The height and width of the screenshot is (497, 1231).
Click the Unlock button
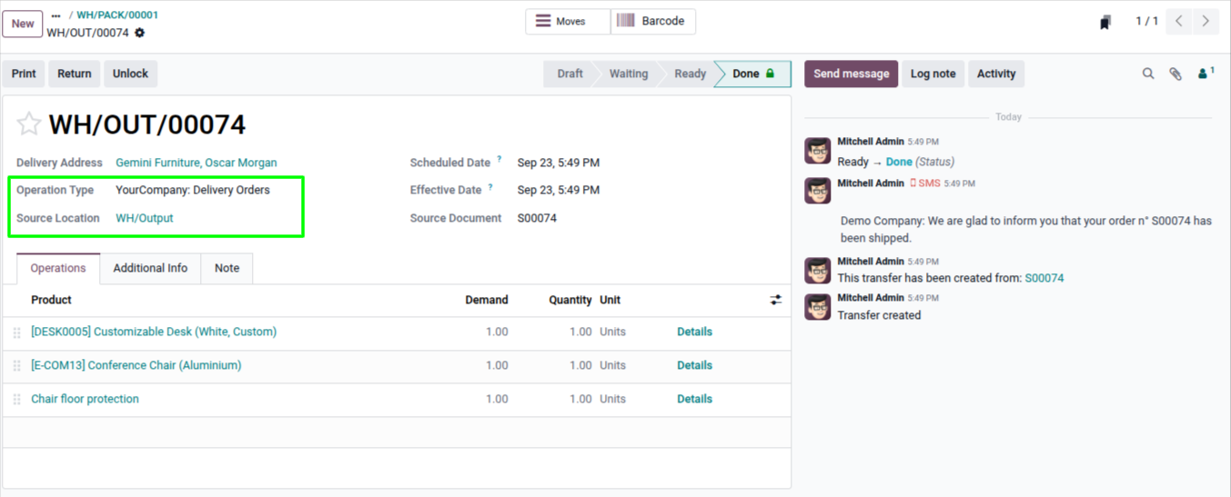(x=130, y=74)
